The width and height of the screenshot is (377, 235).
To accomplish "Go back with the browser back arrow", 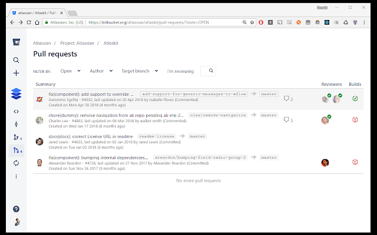I will 12,22.
